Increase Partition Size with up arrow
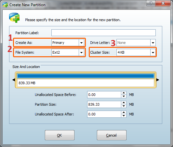The image size is (173, 147). [x=124, y=103]
